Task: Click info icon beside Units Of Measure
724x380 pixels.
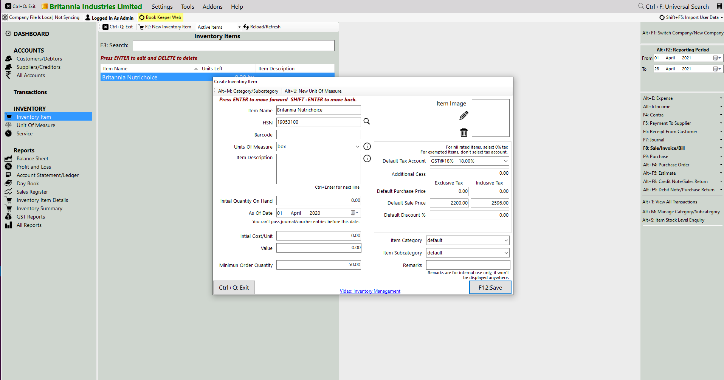Action: pyautogui.click(x=367, y=146)
